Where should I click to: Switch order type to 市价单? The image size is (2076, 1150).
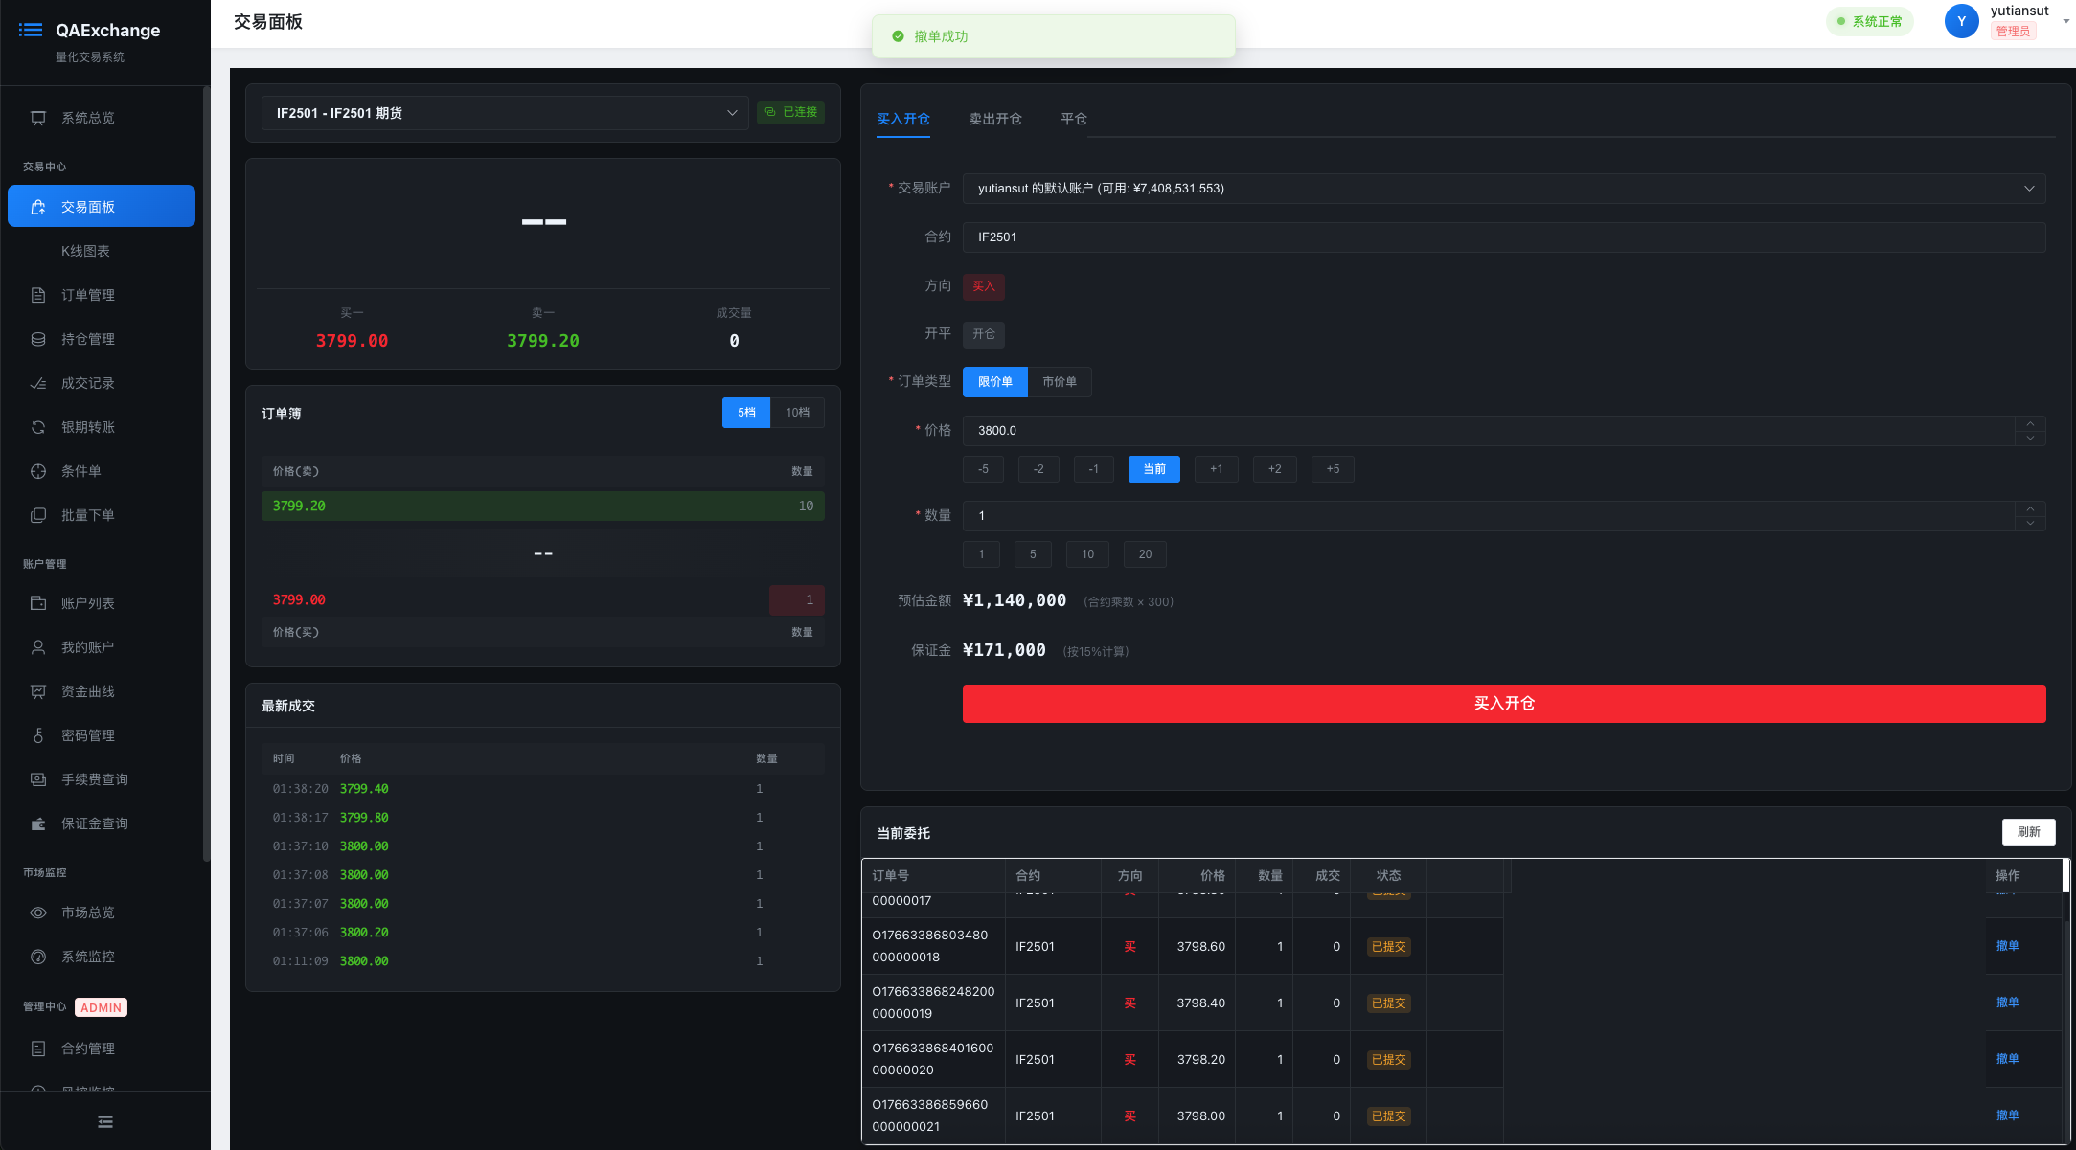(x=1060, y=381)
